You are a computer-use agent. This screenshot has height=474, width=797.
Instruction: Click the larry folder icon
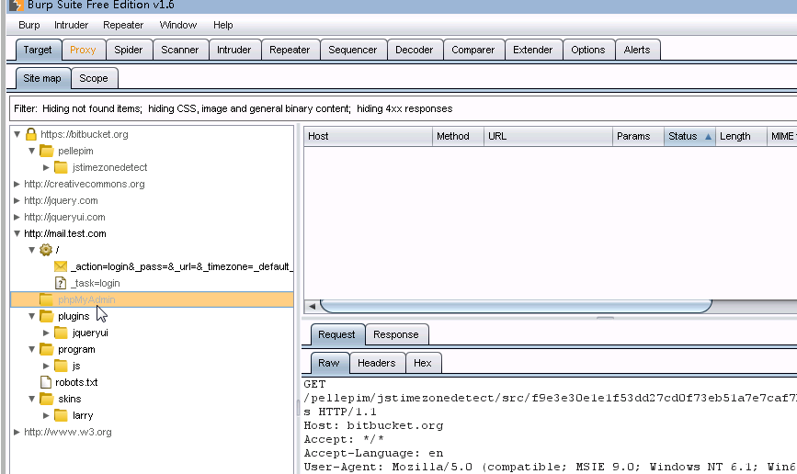(61, 415)
